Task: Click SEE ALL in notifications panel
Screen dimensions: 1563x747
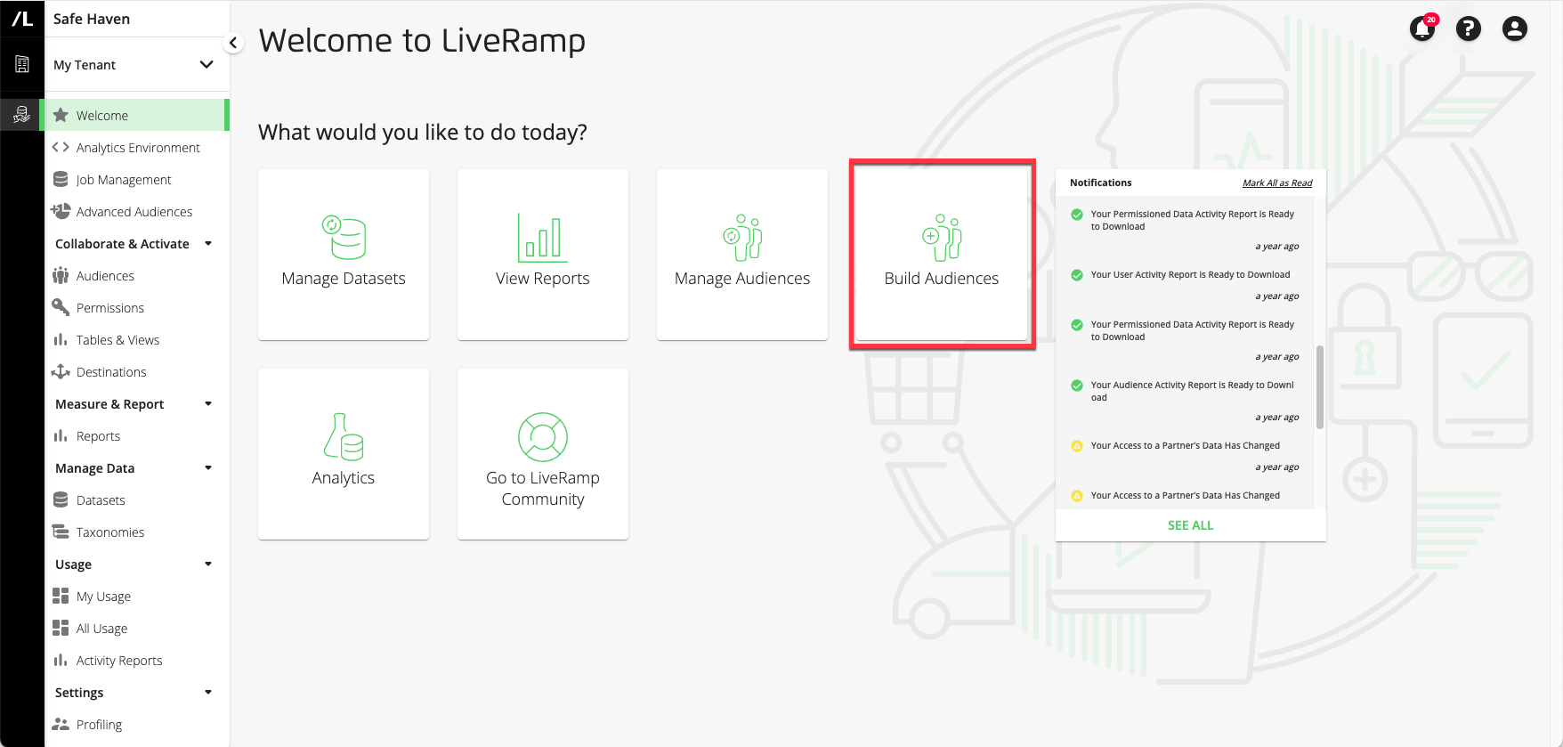Action: [x=1190, y=525]
